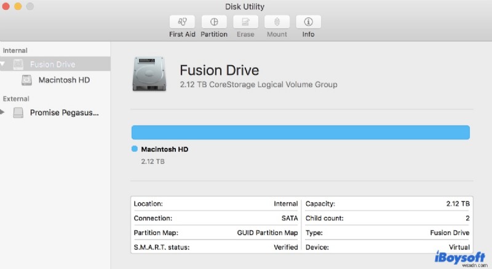The image size is (492, 269).
Task: Open the Partition tool
Action: [x=214, y=22]
